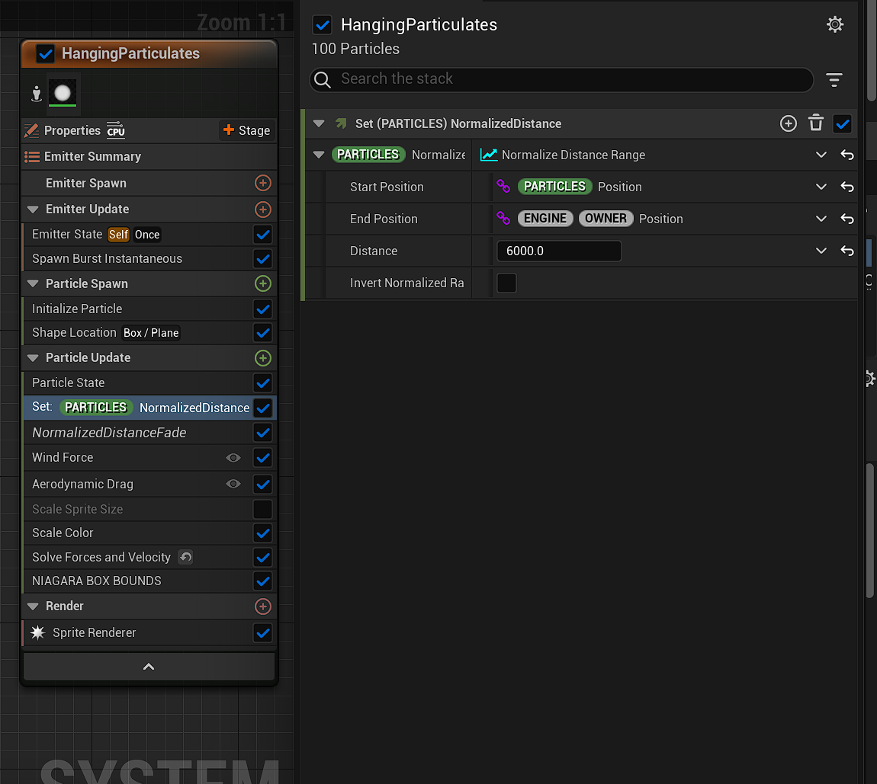877x784 pixels.
Task: Collapse the Particle Spawn group
Action: [x=33, y=284]
